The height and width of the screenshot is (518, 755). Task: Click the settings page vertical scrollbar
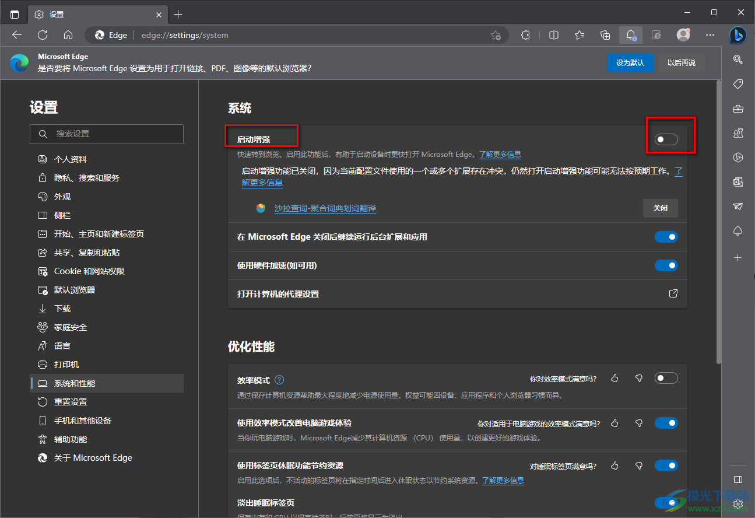pos(719,222)
